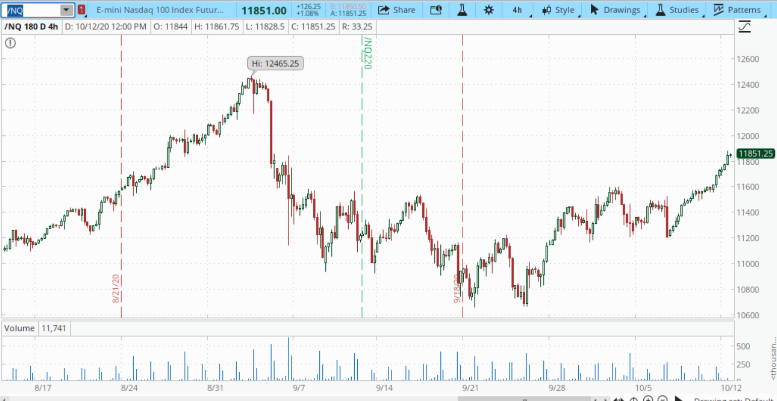Viewport: 777px width, 401px height.
Task: Click the 12600 price axis label
Action: (748, 59)
